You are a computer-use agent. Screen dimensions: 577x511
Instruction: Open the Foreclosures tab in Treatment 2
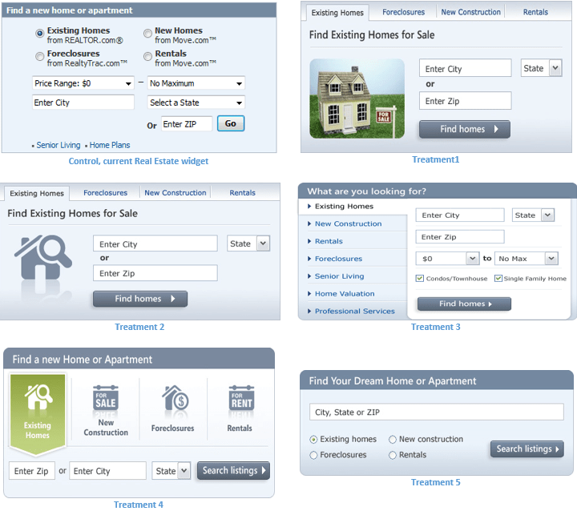pyautogui.click(x=105, y=193)
